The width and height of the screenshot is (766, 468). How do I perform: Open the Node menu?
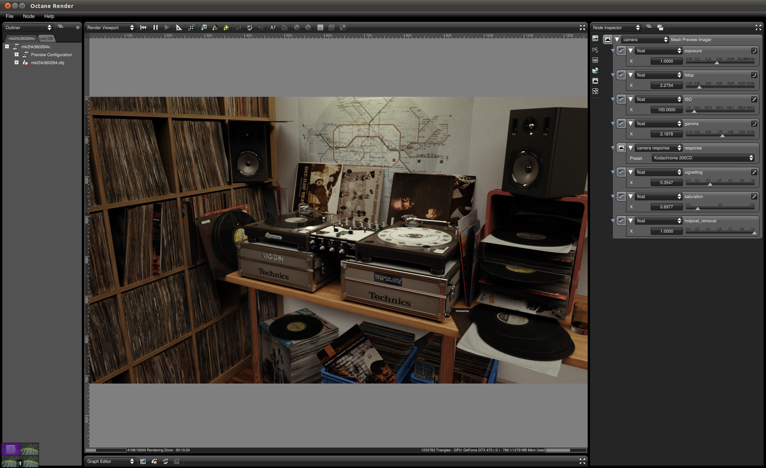[x=29, y=16]
